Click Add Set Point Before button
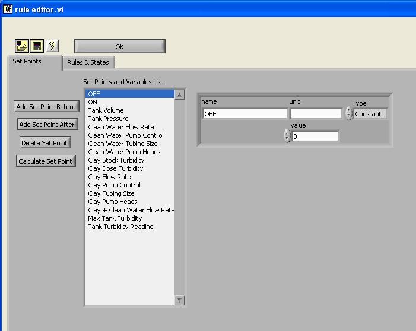This screenshot has width=416, height=331. (x=46, y=106)
